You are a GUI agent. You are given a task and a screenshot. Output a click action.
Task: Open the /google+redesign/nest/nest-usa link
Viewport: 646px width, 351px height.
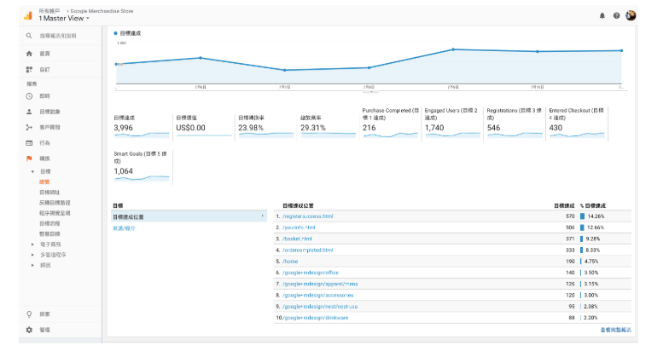point(320,307)
